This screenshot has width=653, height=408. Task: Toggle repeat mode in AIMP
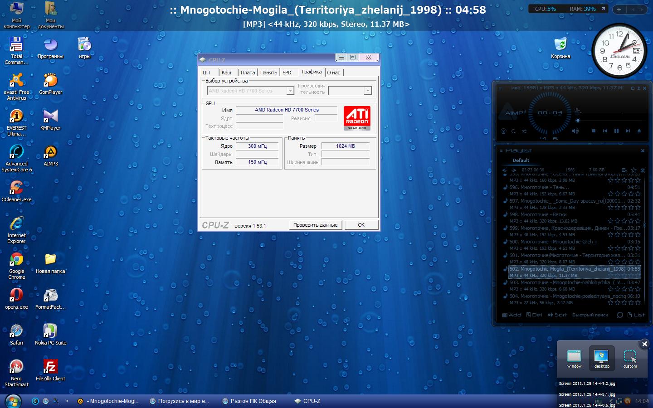point(514,131)
